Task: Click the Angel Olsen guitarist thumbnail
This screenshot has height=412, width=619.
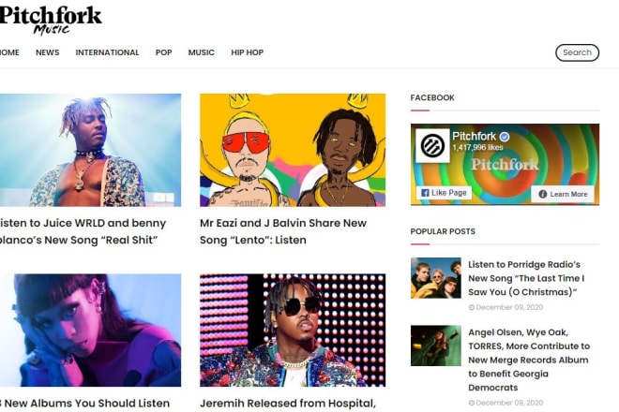Action: pyautogui.click(x=436, y=346)
